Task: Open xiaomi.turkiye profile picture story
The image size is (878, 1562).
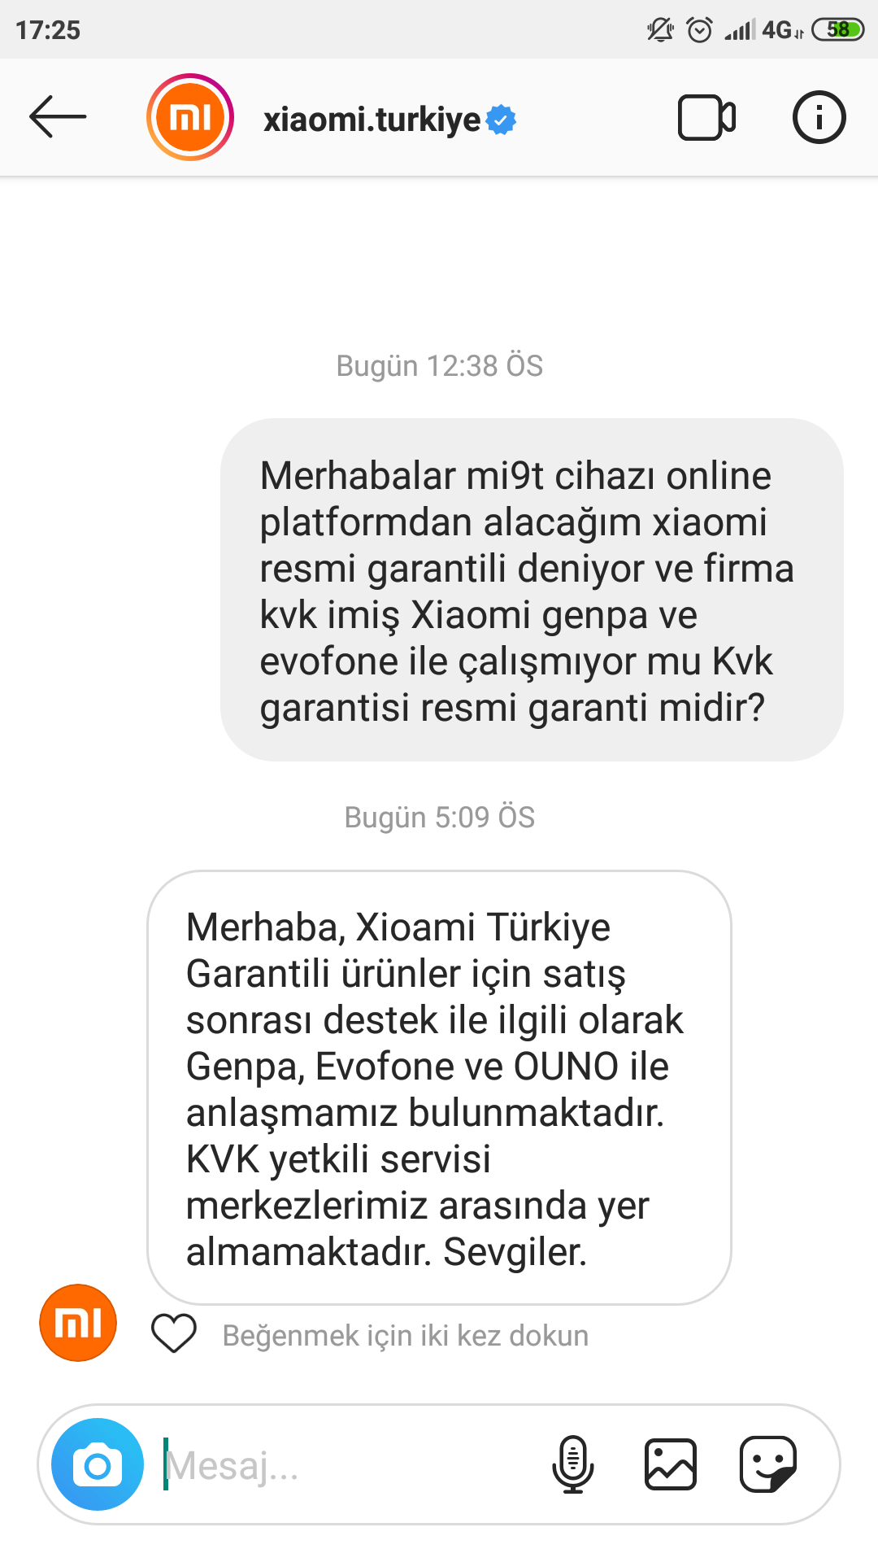Action: [190, 117]
